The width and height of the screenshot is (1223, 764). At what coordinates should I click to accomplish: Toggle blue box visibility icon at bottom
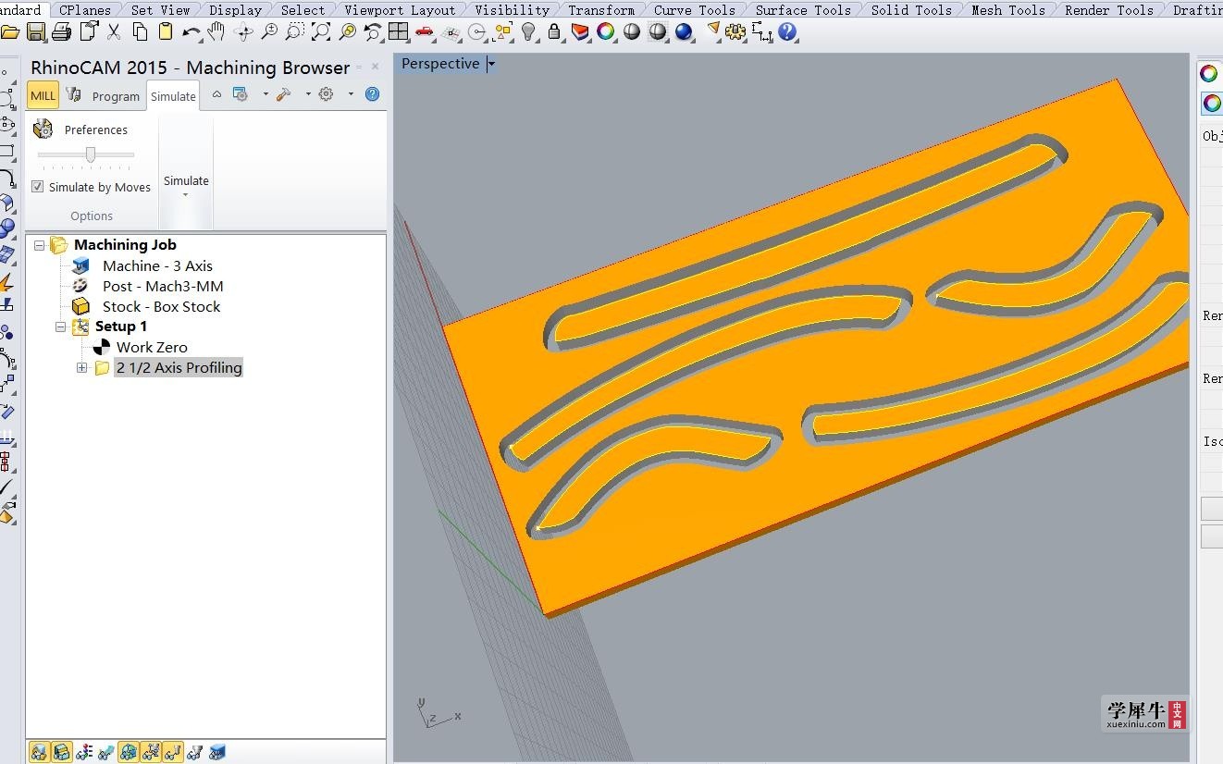(217, 752)
